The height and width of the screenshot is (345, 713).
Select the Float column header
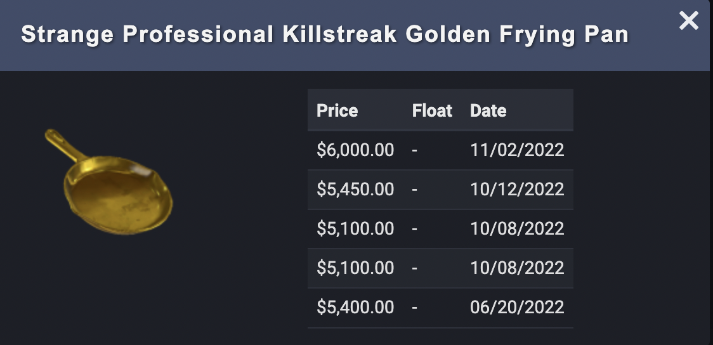click(x=432, y=111)
